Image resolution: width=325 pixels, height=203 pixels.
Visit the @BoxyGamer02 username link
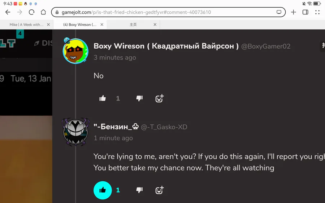266,47
